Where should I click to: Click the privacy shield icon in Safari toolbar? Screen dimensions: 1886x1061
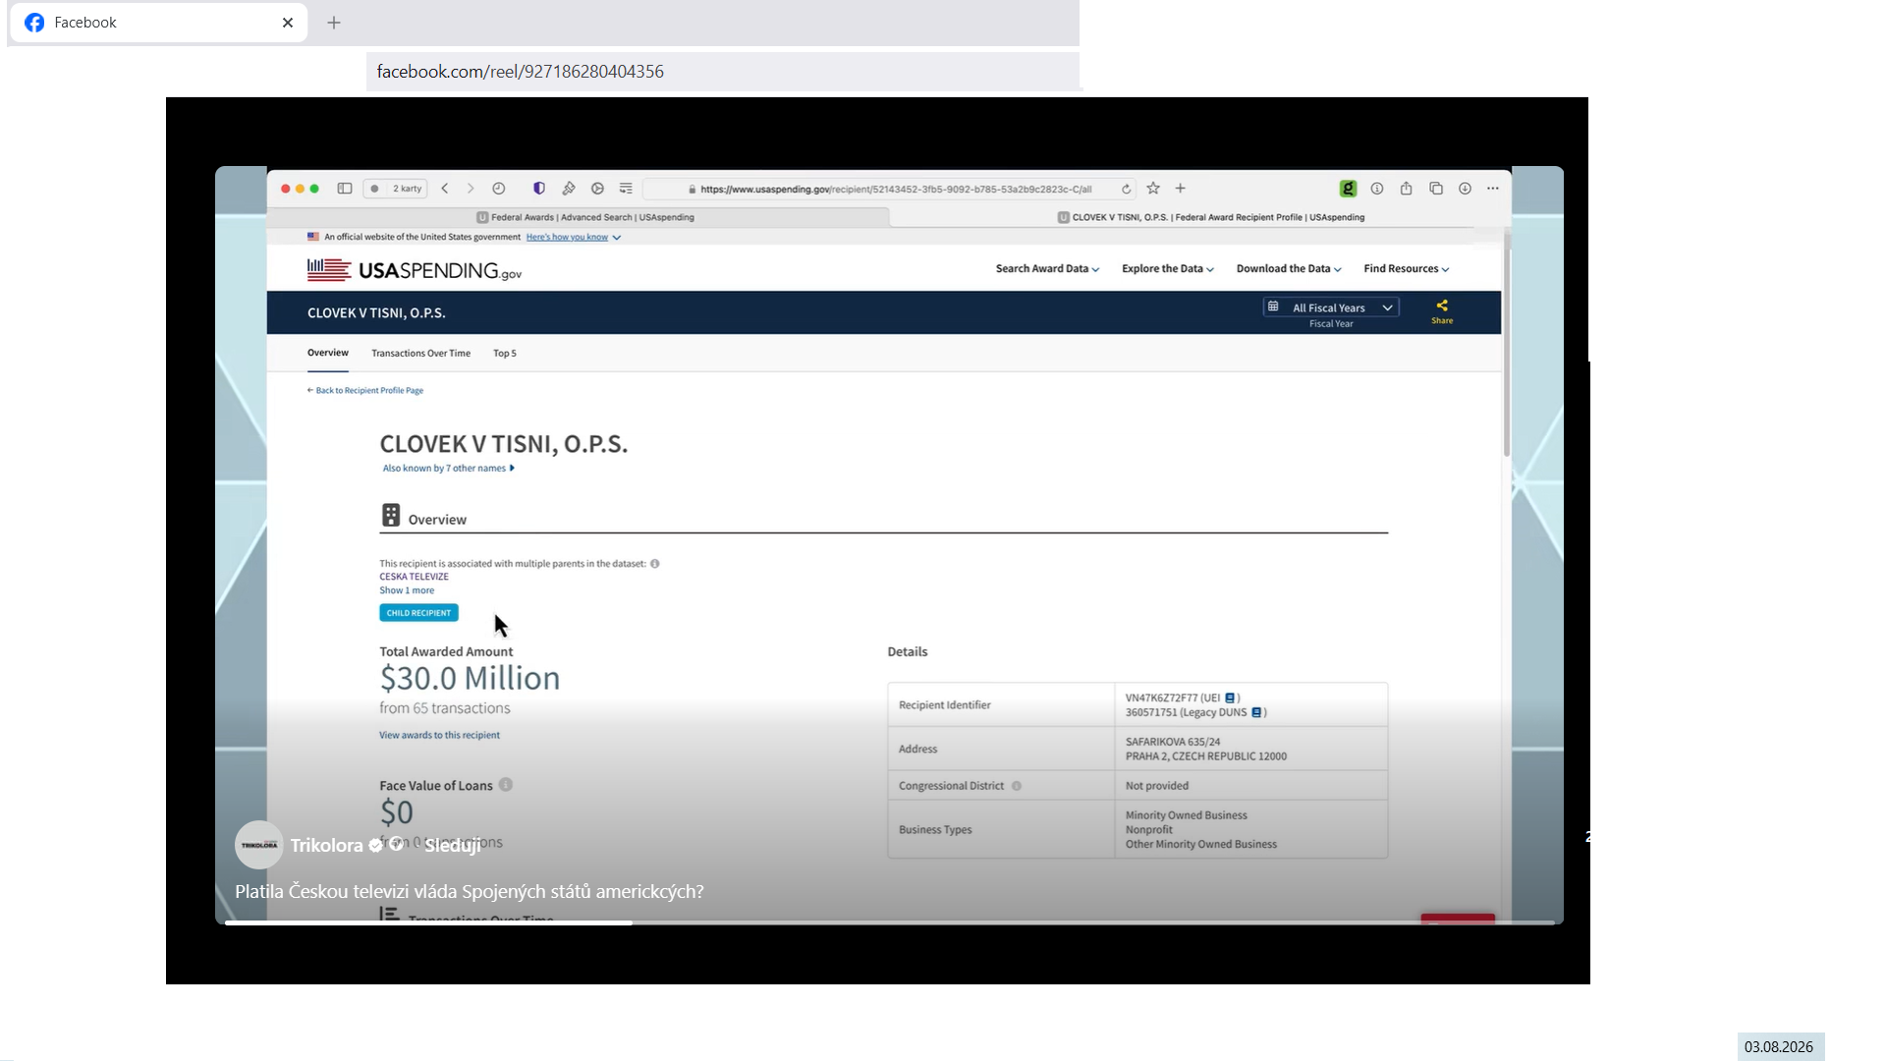point(539,189)
